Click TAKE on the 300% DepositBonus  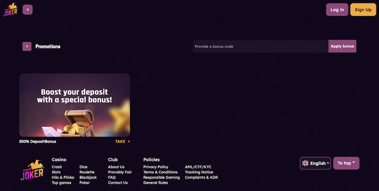(x=122, y=141)
